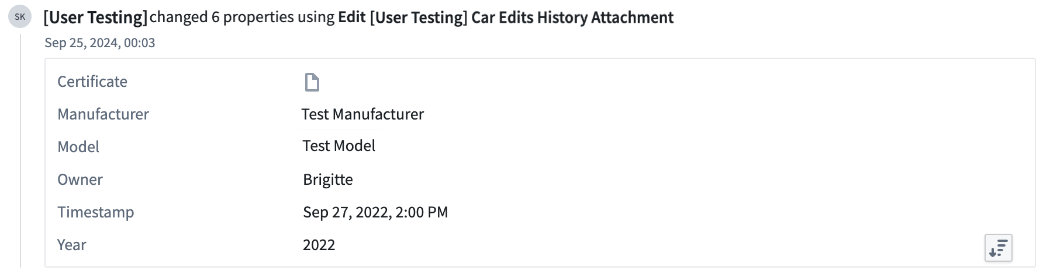Select the Year property label
The width and height of the screenshot is (1043, 274).
72,244
